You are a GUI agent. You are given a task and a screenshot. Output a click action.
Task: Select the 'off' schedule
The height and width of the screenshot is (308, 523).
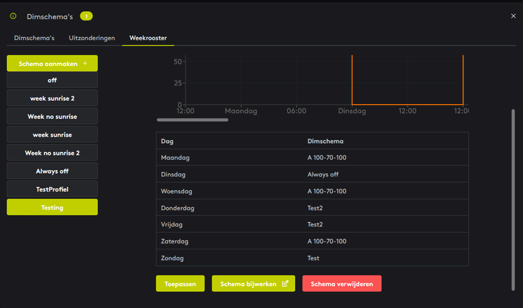pos(52,80)
